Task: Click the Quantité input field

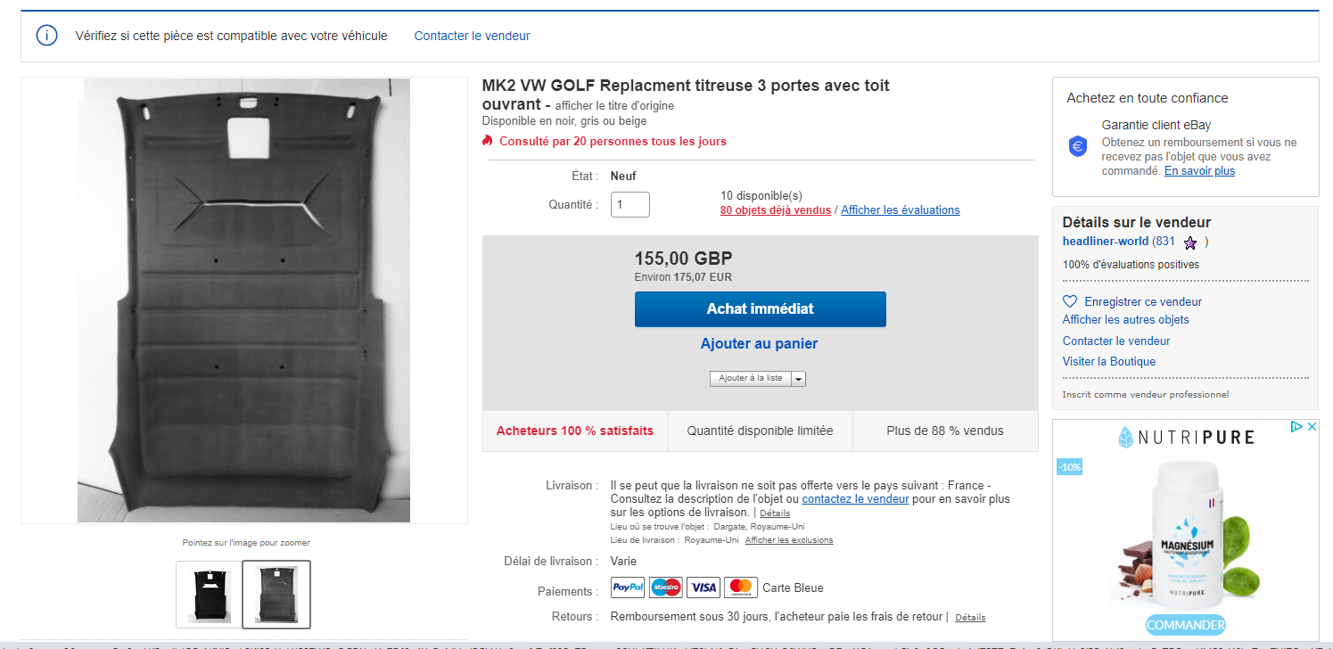Action: click(x=630, y=204)
